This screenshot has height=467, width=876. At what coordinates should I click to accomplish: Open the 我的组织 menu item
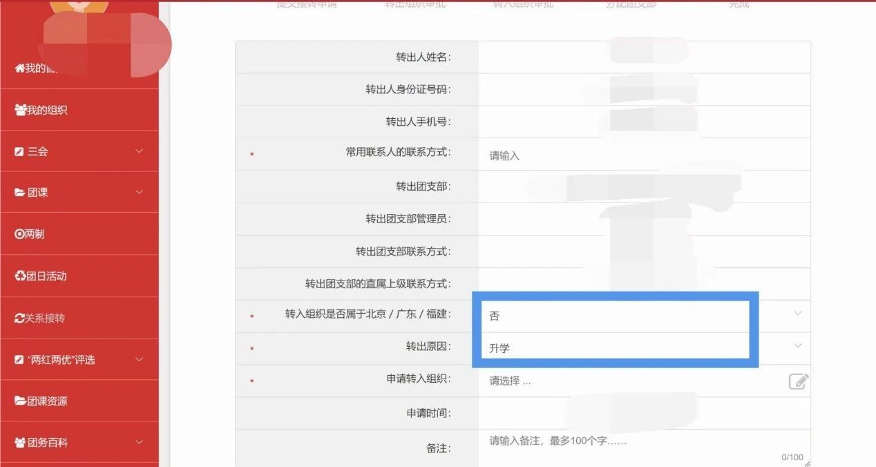point(47,110)
